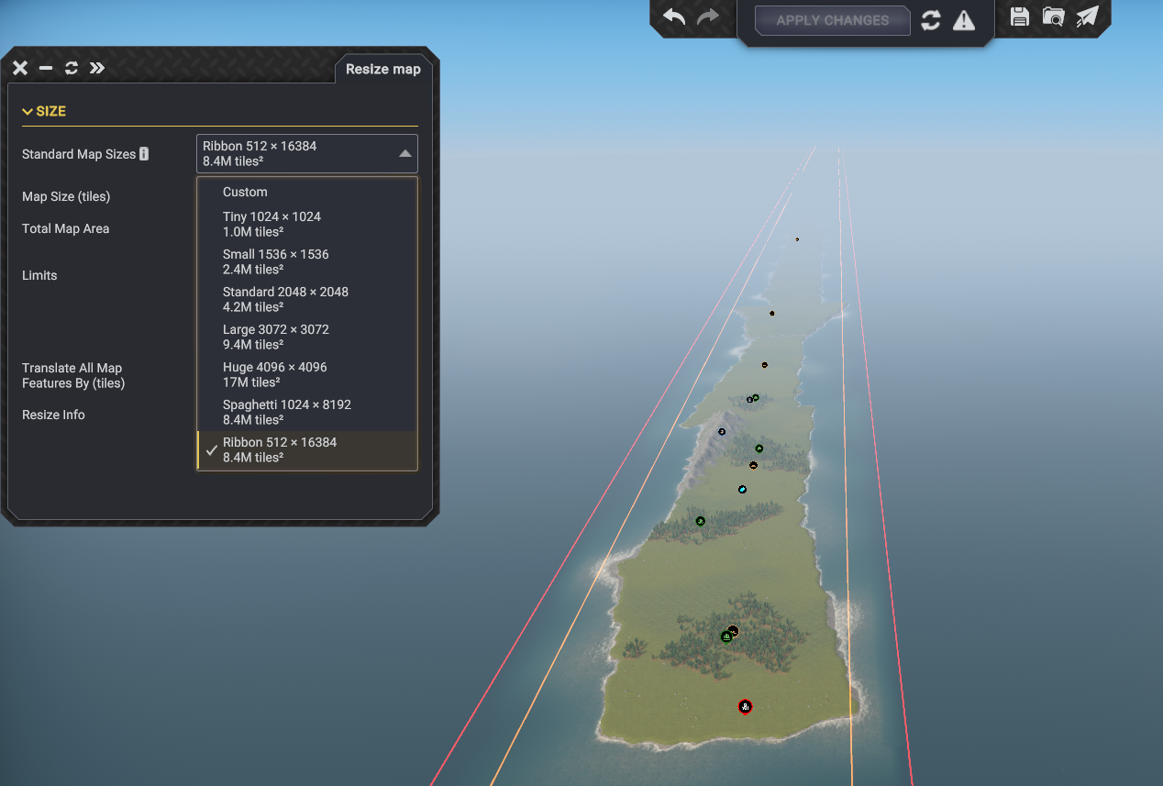Viewport: 1163px width, 786px height.
Task: Collapse the SIZE section
Action: pos(44,111)
